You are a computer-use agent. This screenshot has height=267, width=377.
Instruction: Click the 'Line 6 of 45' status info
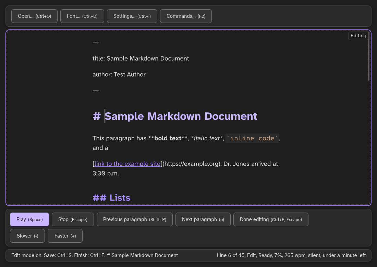[291, 255]
